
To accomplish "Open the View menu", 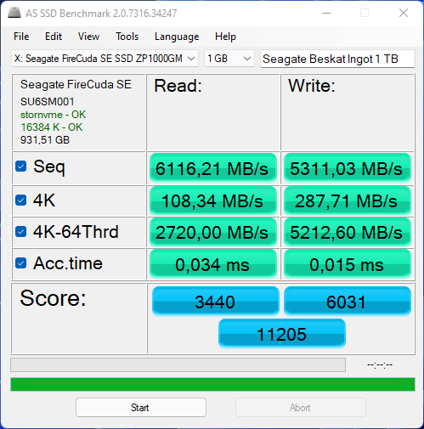I will (88, 37).
